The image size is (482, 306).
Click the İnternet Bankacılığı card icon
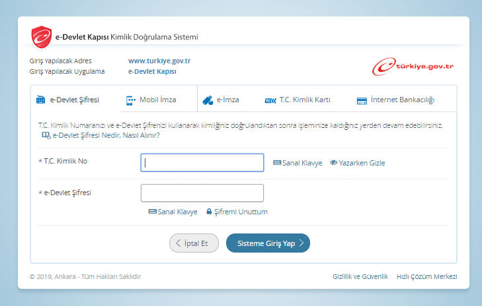pos(362,101)
